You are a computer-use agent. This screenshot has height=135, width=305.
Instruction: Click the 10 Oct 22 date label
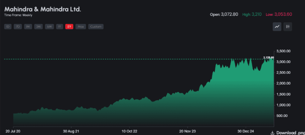pos(129,131)
